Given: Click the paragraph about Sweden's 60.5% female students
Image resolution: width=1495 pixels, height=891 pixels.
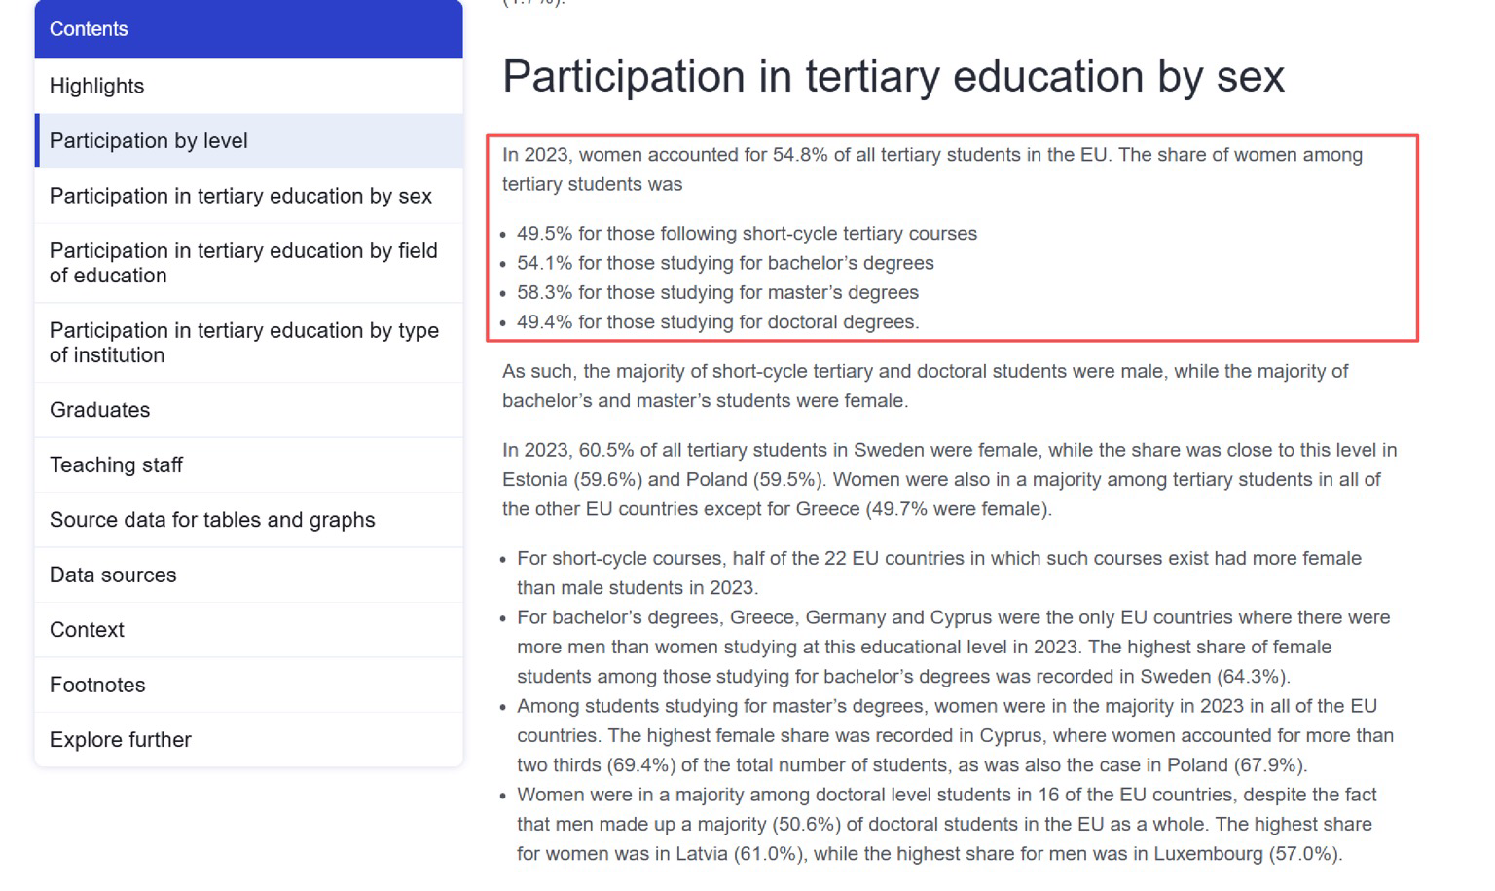Looking at the screenshot, I should pos(949,479).
